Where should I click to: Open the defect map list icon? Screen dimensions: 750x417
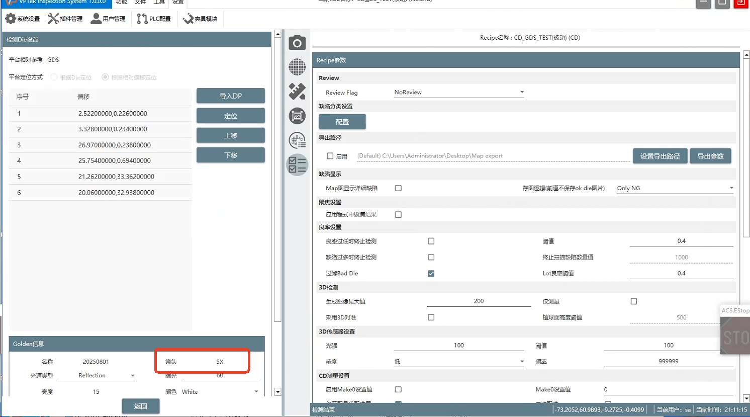[x=297, y=140]
